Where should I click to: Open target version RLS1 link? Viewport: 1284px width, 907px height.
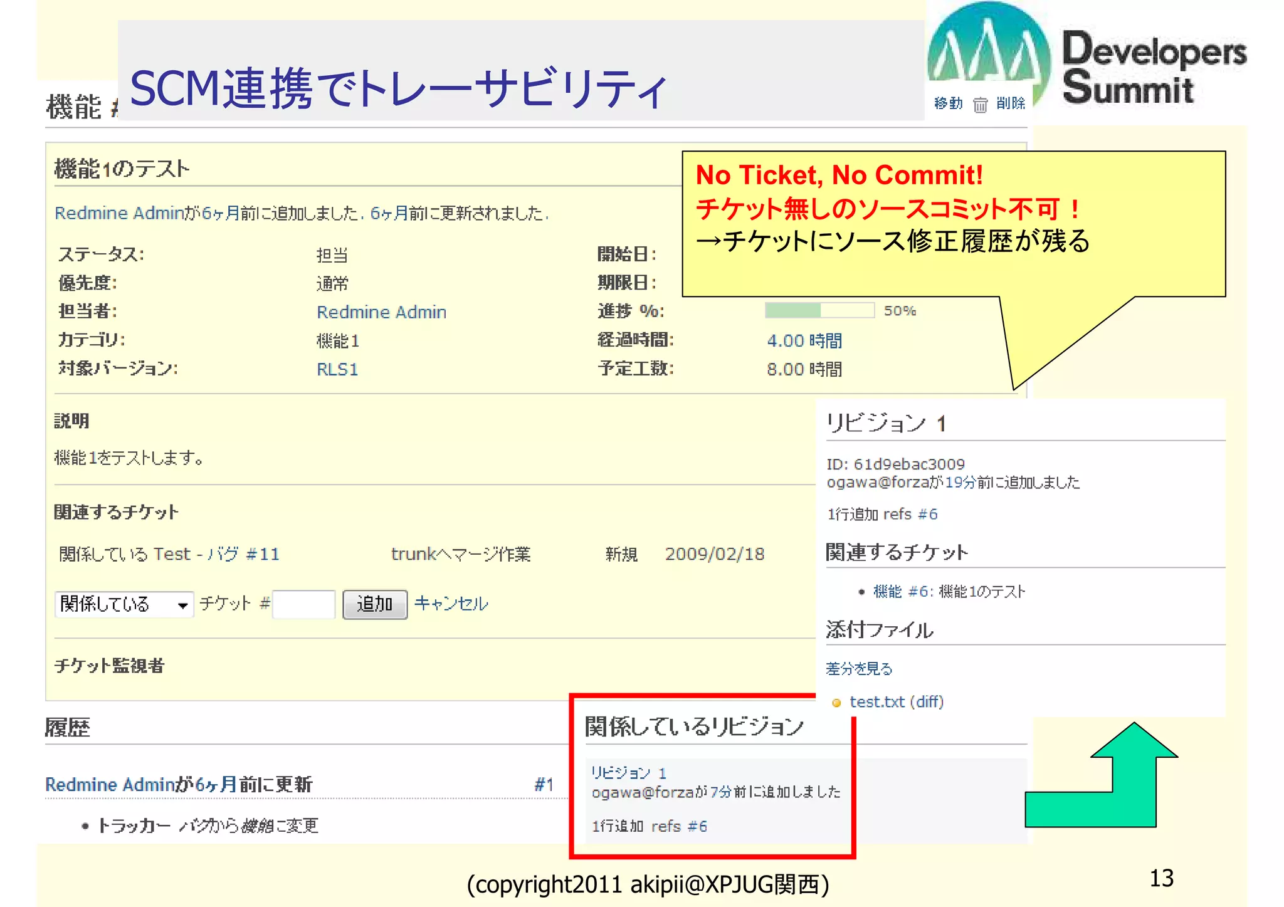[337, 369]
